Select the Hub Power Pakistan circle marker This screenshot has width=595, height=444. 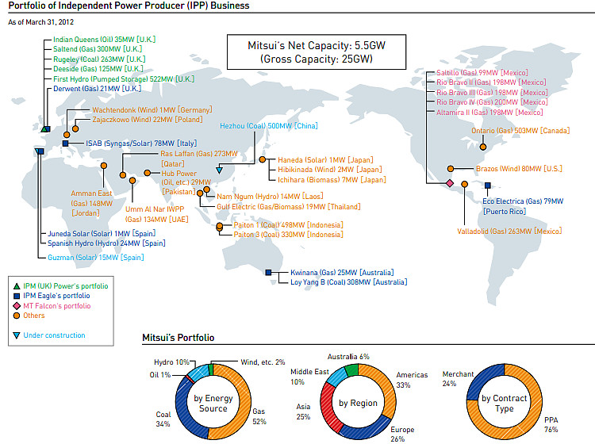148,173
